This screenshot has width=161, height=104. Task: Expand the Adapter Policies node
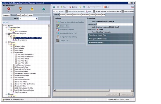(11, 46)
